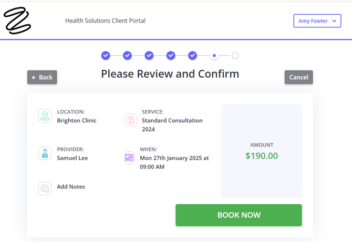The image size is (352, 242).
Task: Click the squiggle logo in the header
Action: (17, 21)
